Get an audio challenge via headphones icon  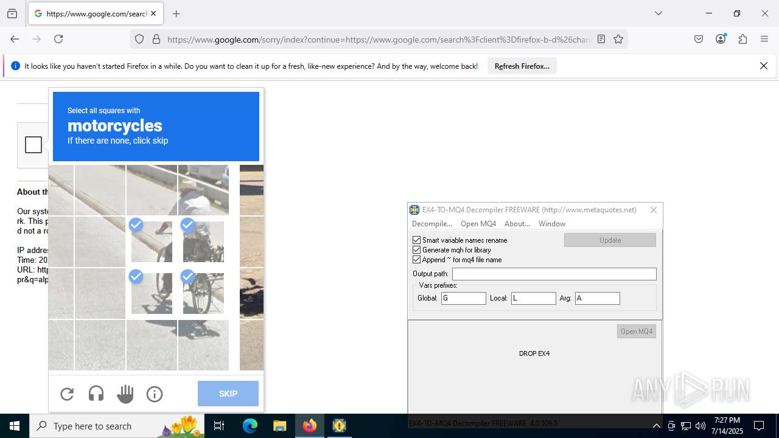96,394
